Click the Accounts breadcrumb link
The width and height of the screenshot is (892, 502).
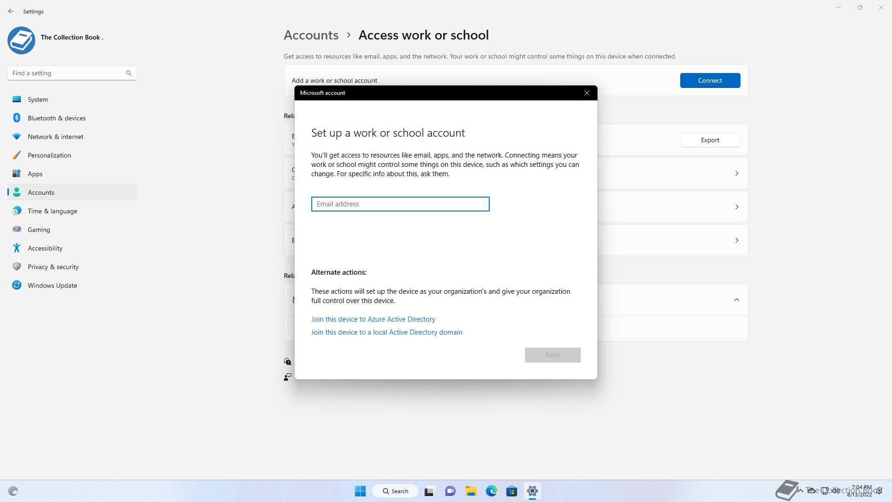pos(311,35)
